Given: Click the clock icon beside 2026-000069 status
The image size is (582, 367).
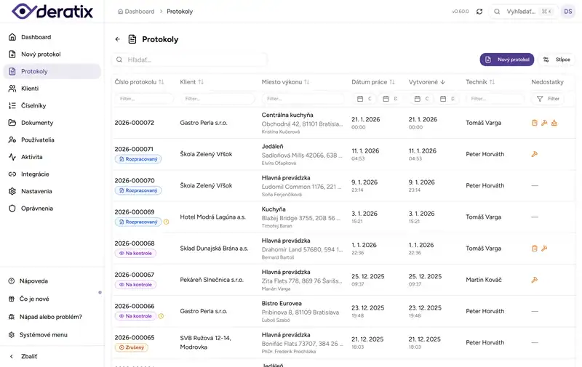Looking at the screenshot, I should pos(166,222).
